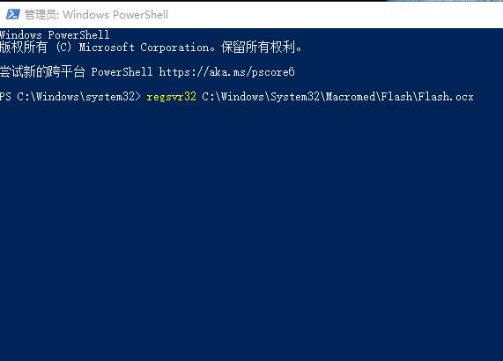Click the '保留所有权利' text
The image size is (503, 361).
[258, 48]
